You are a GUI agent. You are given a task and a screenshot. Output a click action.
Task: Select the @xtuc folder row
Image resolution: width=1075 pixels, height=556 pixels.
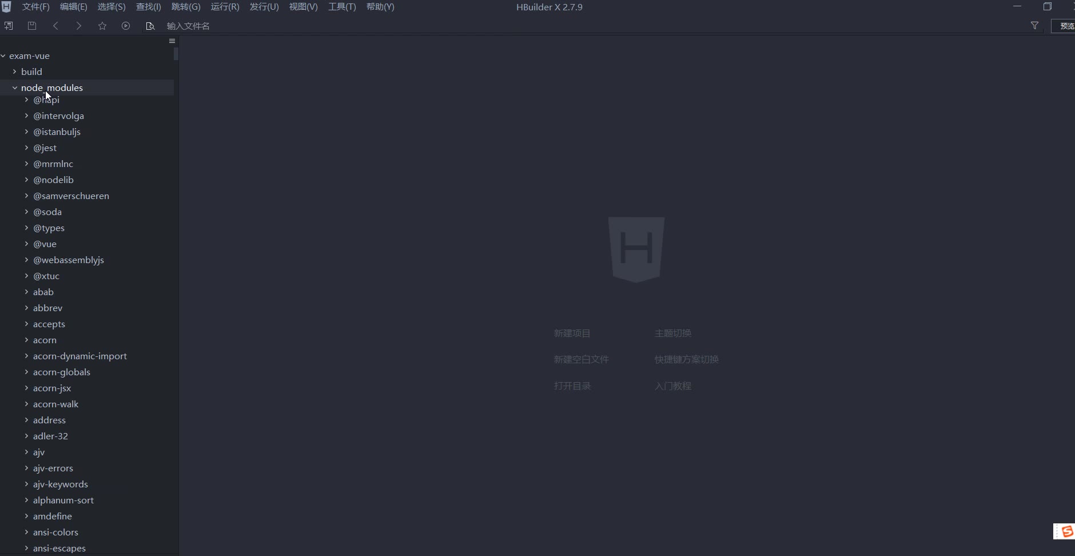coord(87,276)
